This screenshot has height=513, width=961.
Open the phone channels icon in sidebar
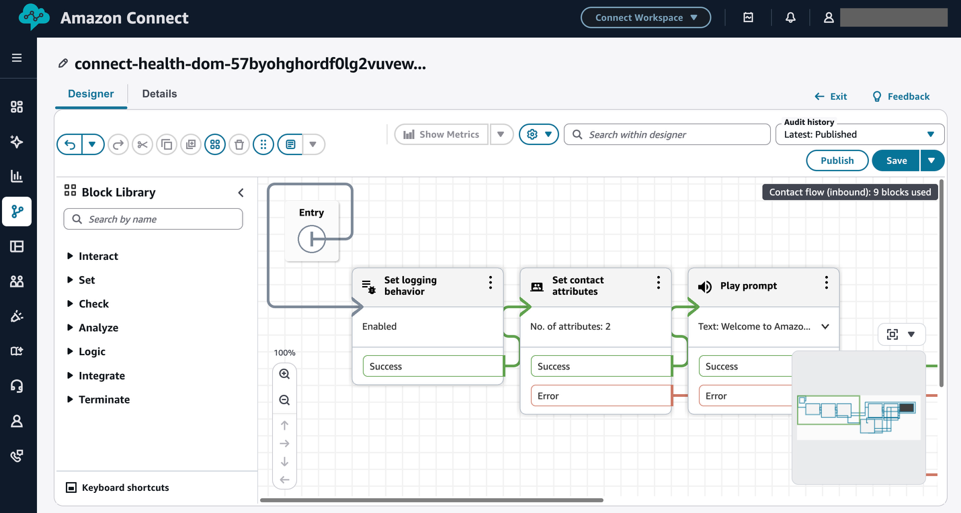coord(17,456)
